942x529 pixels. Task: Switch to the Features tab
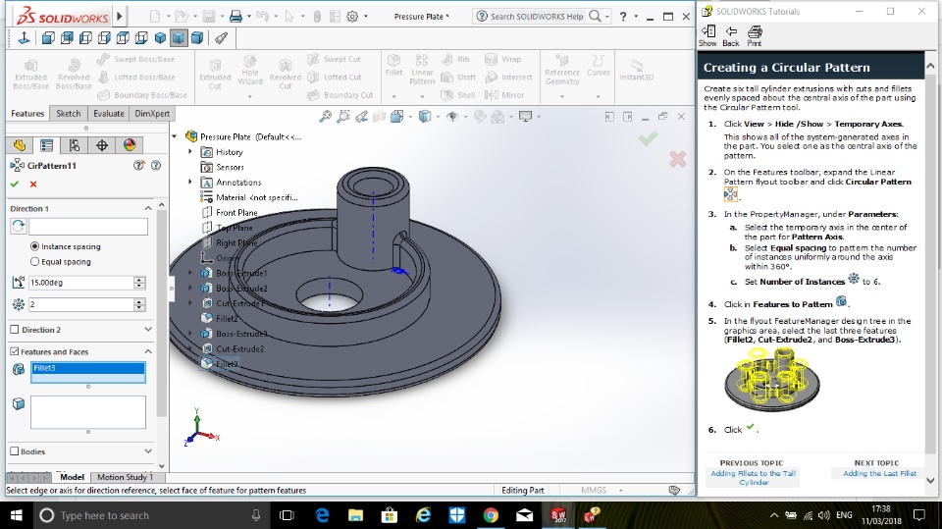(x=27, y=114)
